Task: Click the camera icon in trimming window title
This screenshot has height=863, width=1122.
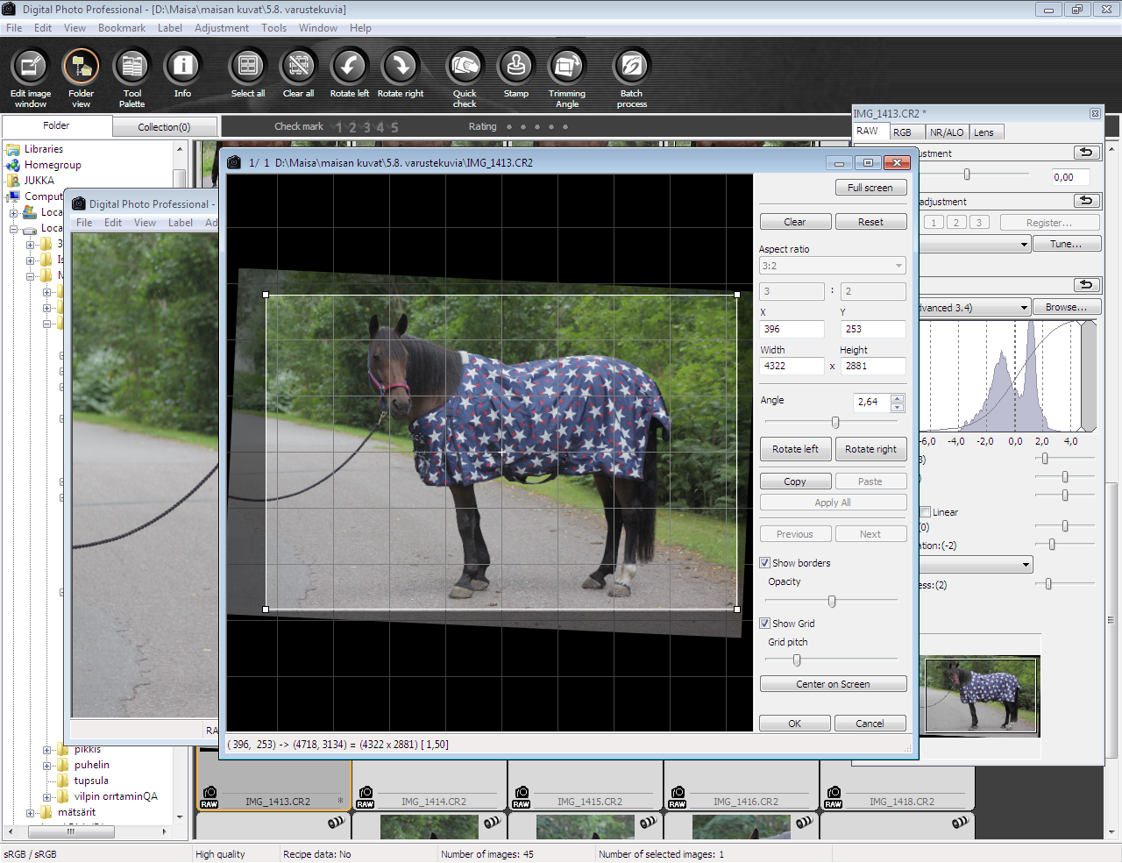Action: [234, 162]
